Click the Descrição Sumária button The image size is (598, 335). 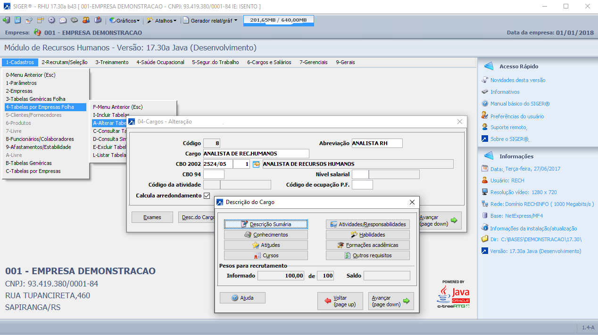point(266,224)
